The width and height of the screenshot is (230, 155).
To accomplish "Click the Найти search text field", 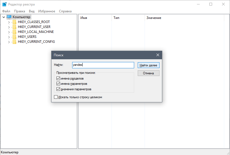I will pyautogui.click(x=103, y=65).
